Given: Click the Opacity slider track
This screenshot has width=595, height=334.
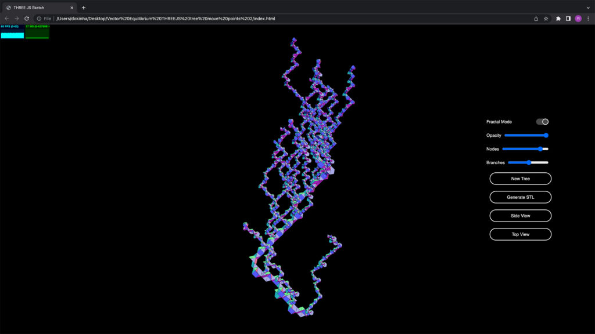Looking at the screenshot, I should 526,135.
